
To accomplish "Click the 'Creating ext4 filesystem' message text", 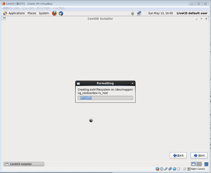I will click(x=105, y=91).
